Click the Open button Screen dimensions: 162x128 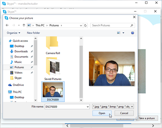click(x=102, y=113)
